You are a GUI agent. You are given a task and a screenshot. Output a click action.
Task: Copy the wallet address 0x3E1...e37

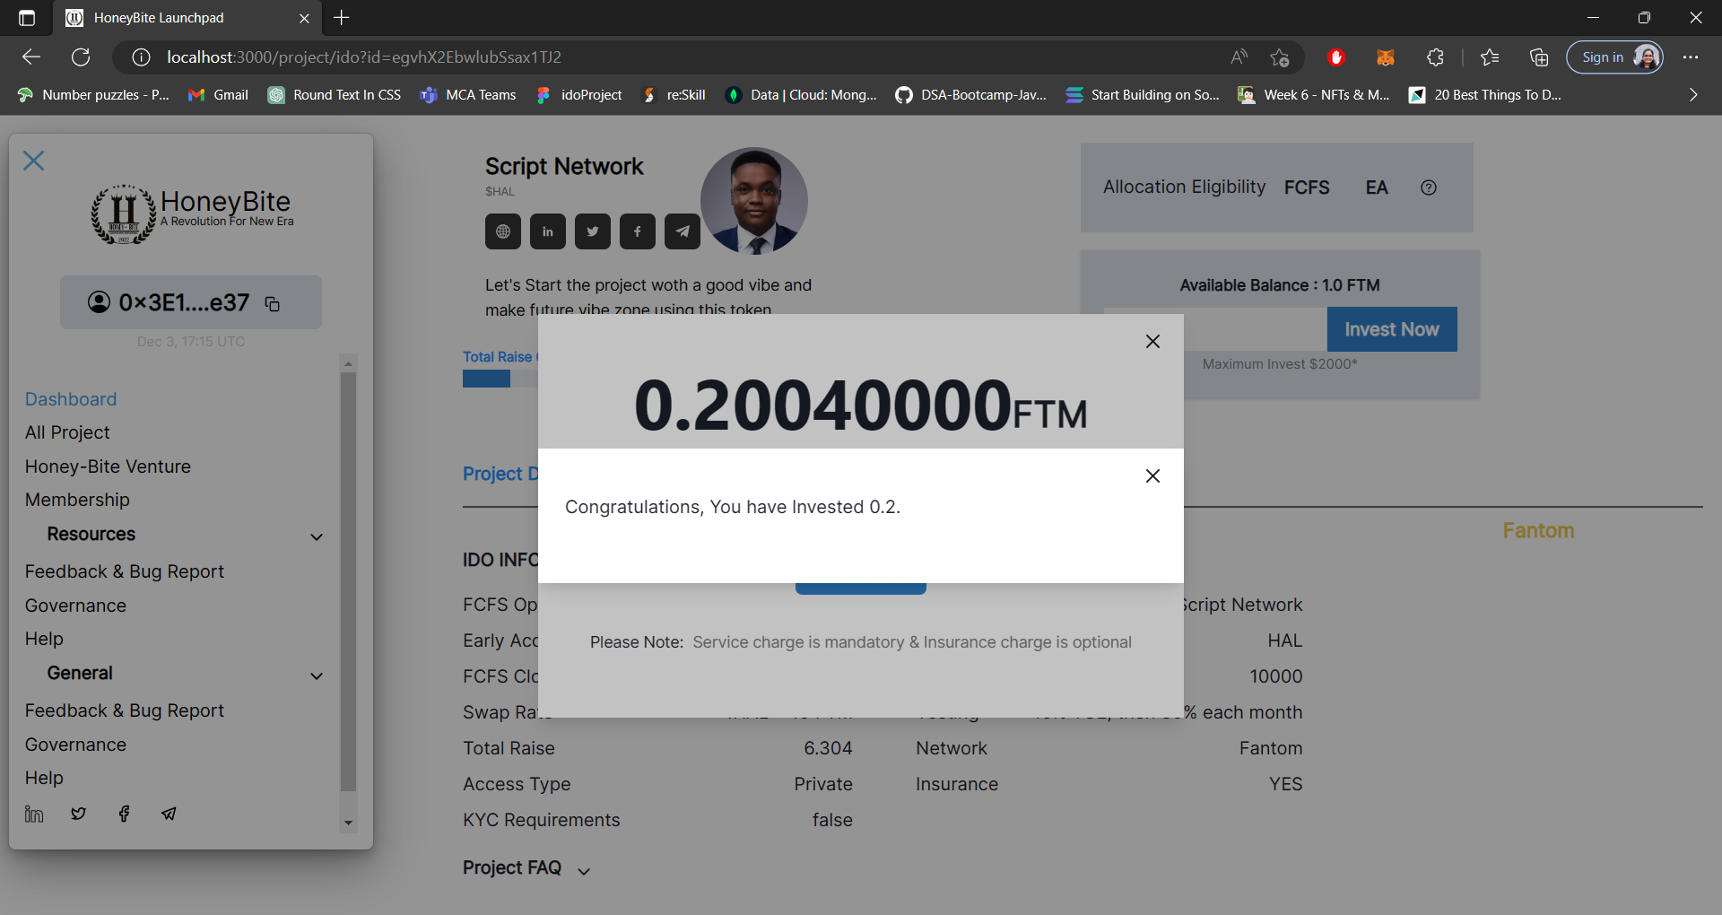[x=273, y=304]
